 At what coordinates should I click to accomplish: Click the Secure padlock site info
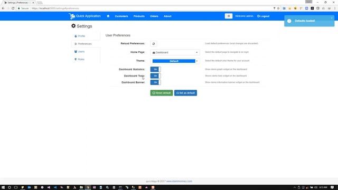[23, 8]
